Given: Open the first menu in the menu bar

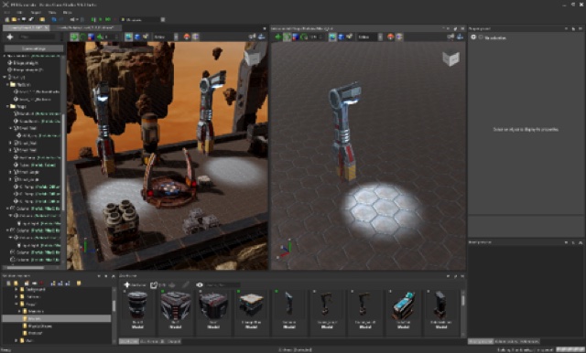Looking at the screenshot, I should [7, 12].
